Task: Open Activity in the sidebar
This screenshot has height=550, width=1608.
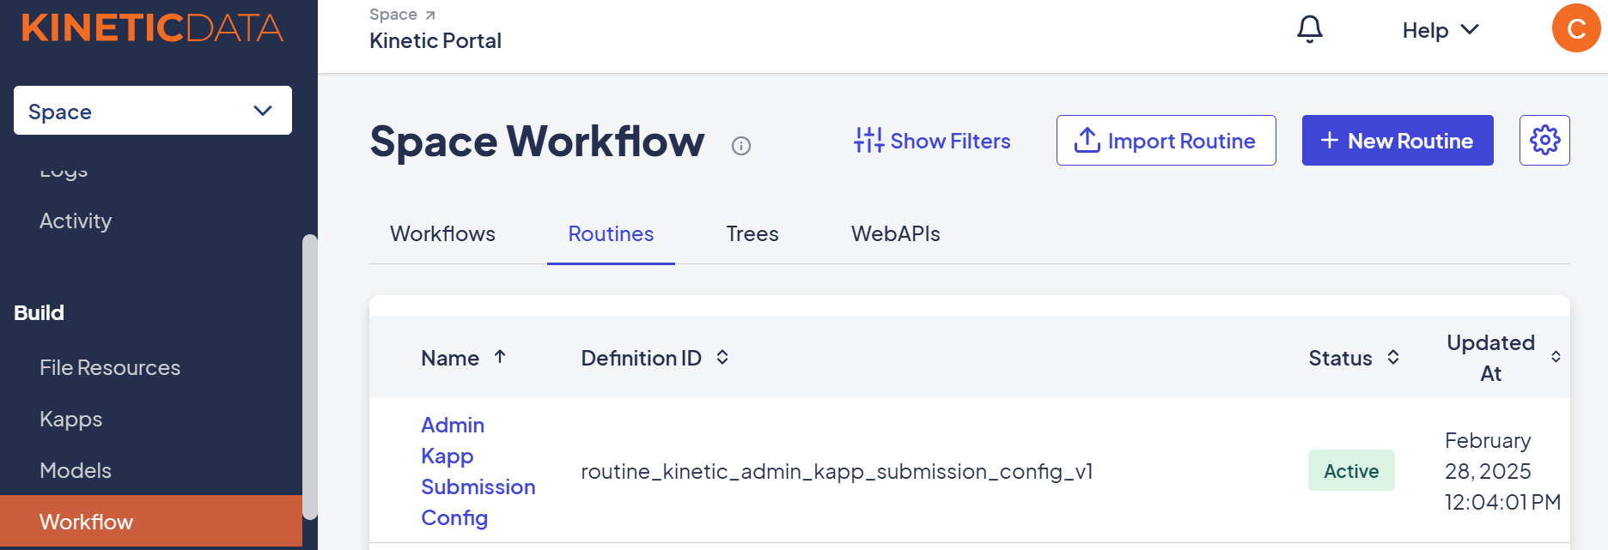Action: (76, 221)
